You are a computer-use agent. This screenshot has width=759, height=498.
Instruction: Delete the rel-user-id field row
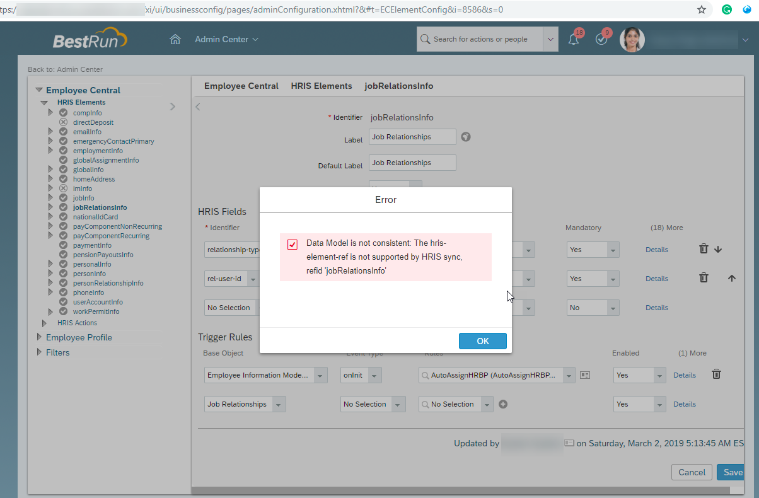pos(704,277)
